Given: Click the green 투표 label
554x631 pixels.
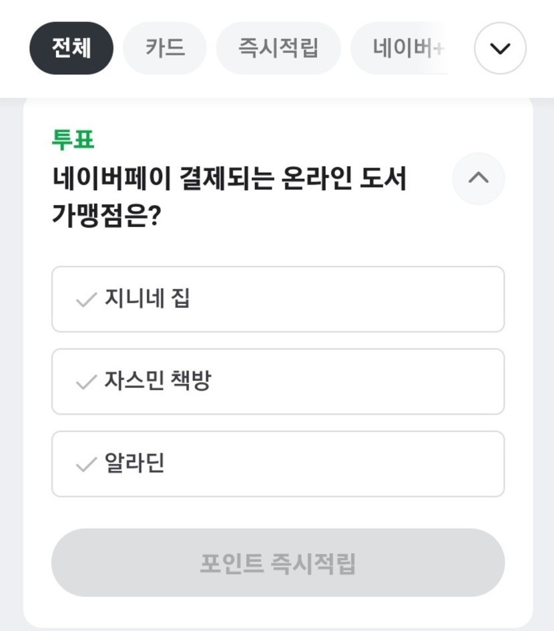Looking at the screenshot, I should [73, 140].
